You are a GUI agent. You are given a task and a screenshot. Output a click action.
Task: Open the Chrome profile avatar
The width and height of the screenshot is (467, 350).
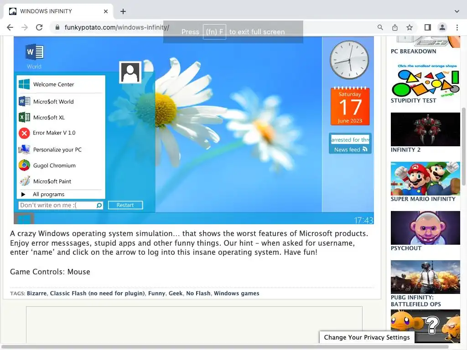click(442, 27)
